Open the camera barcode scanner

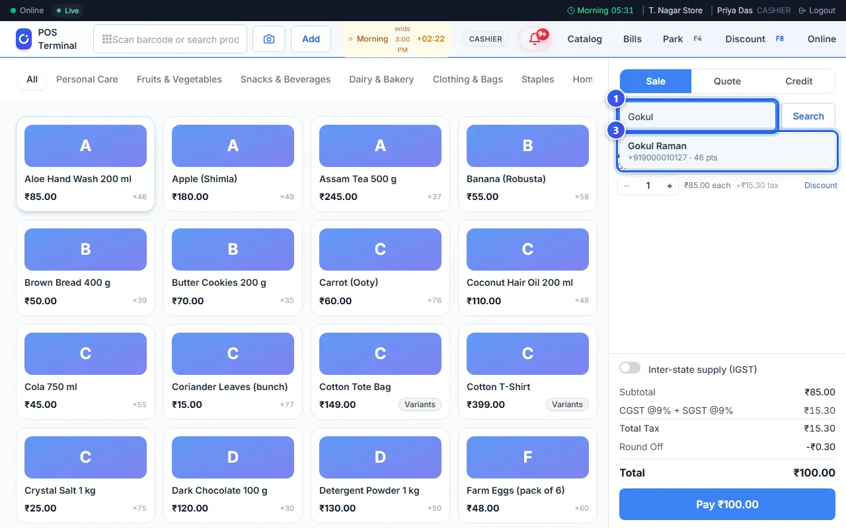click(x=269, y=39)
